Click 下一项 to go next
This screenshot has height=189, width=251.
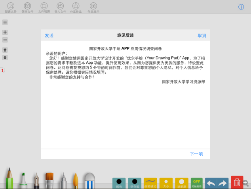tap(196, 154)
